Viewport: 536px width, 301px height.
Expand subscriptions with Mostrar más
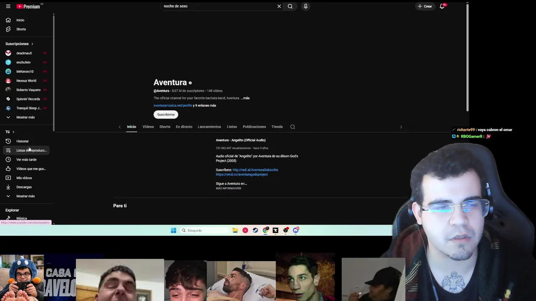(x=26, y=117)
